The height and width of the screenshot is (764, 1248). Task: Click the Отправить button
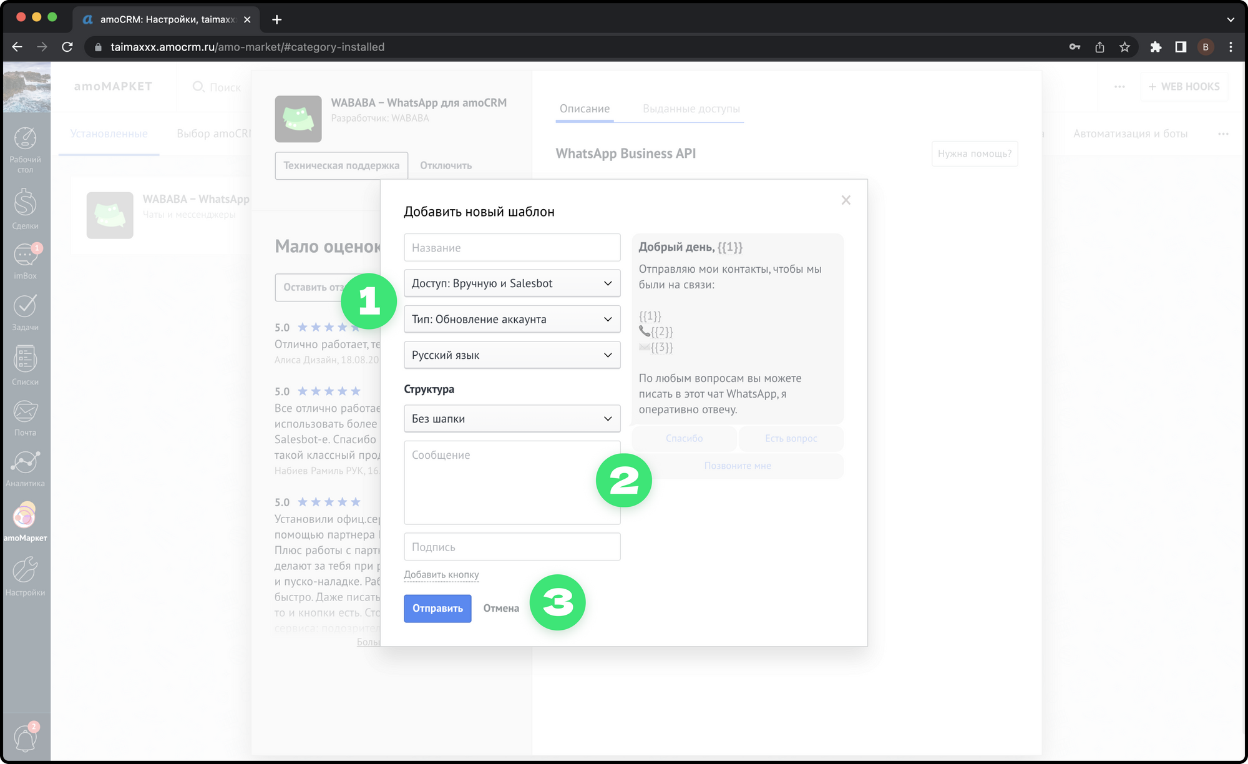437,608
